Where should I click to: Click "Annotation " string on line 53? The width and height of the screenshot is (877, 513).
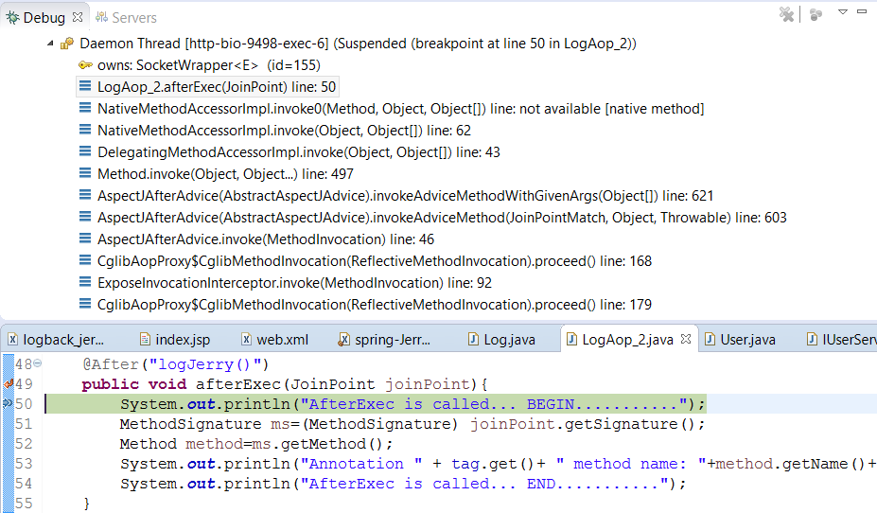[361, 464]
